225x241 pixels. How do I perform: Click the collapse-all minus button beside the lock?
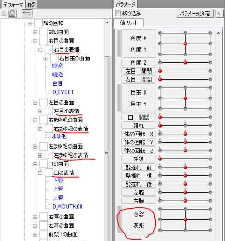click(4, 14)
